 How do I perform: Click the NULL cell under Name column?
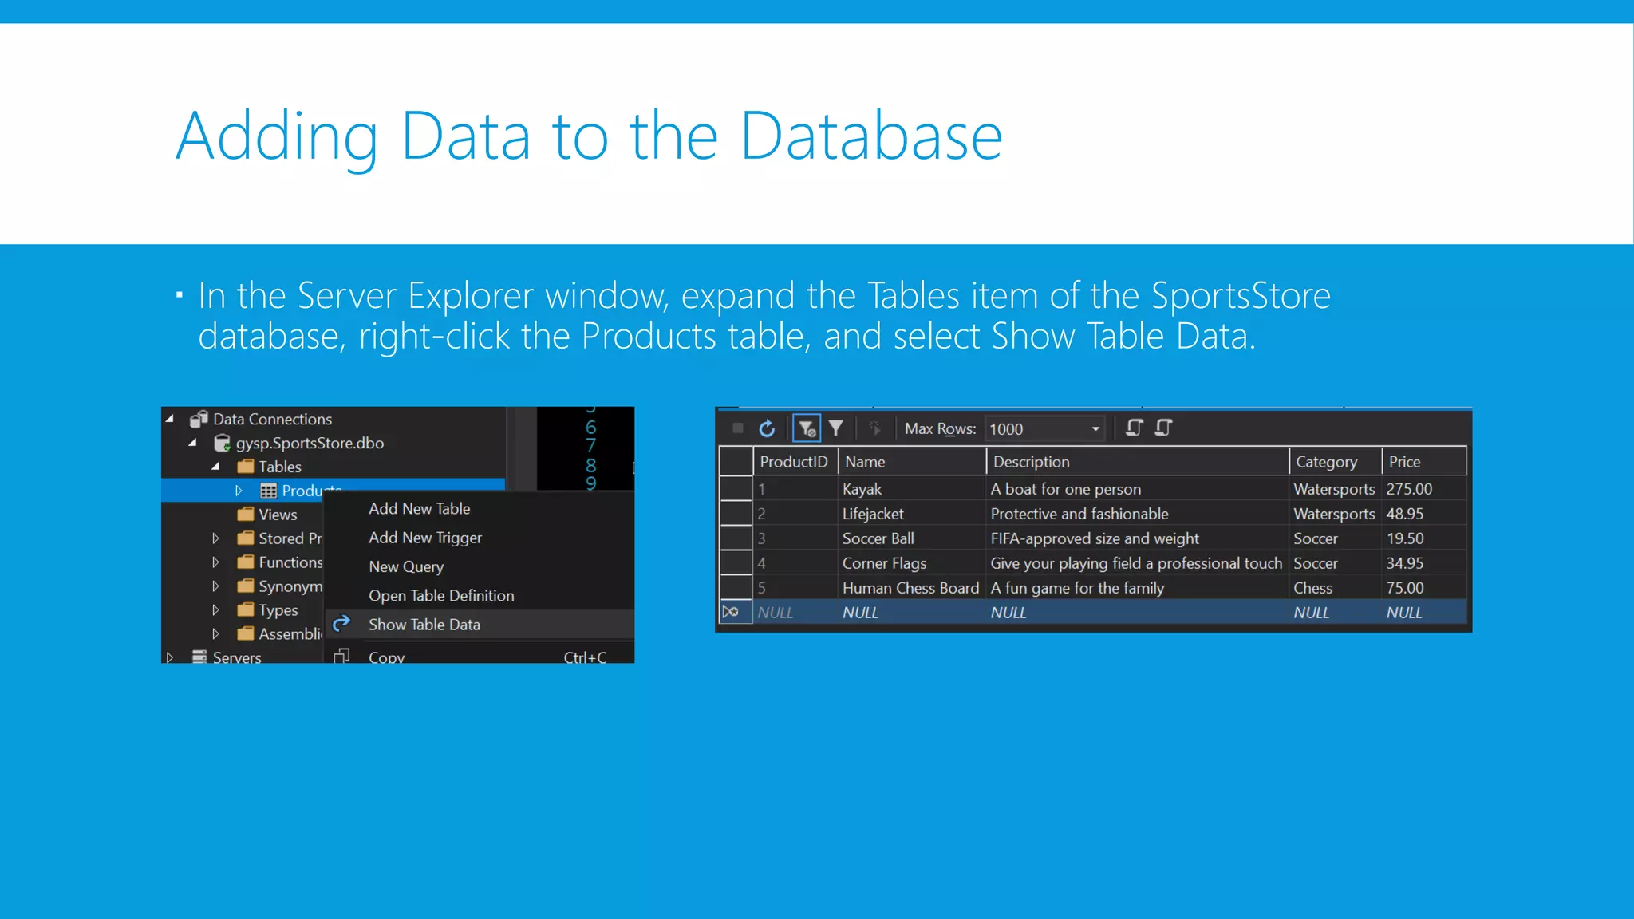click(x=912, y=612)
